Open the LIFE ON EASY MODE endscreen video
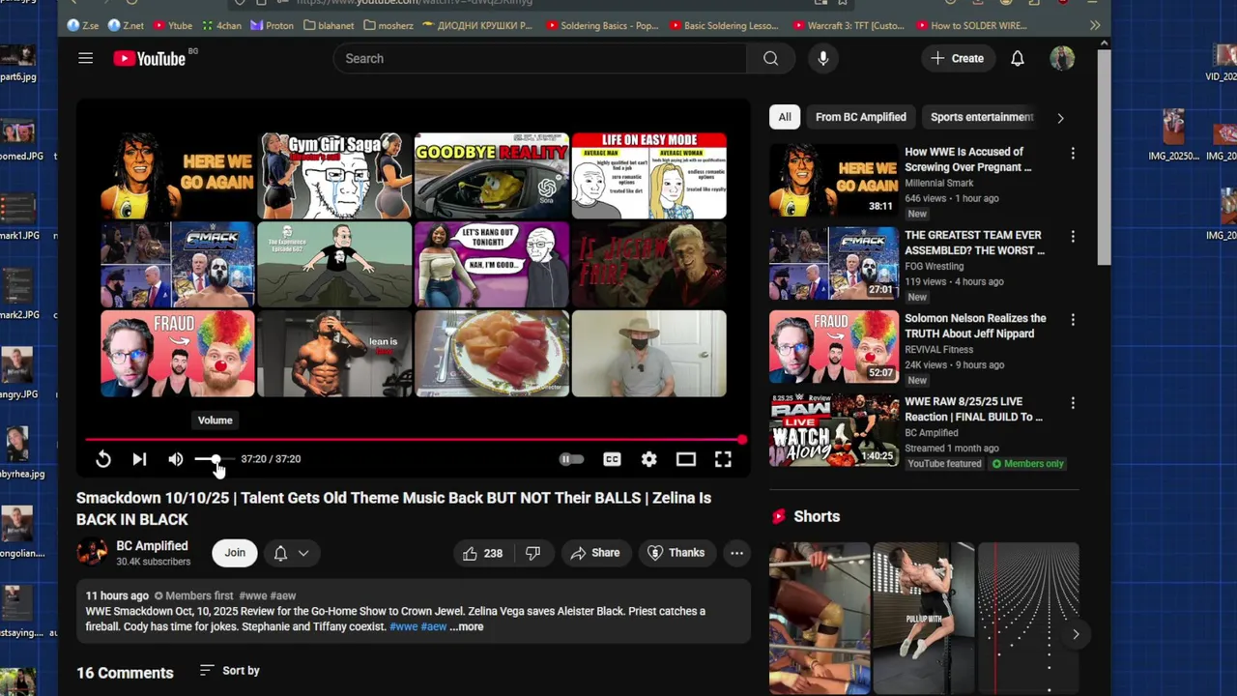Screen dimensions: 1237x696 pyautogui.click(x=648, y=176)
